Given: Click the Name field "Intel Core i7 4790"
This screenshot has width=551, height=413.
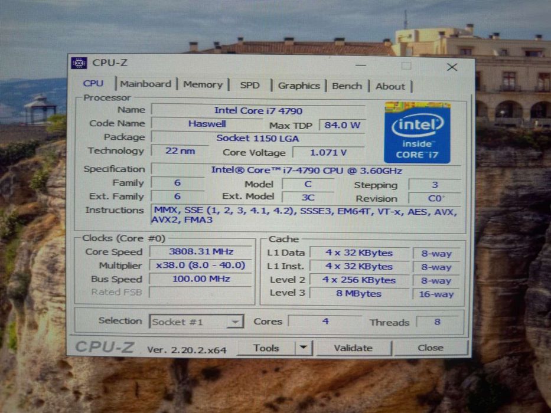Looking at the screenshot, I should 258,111.
